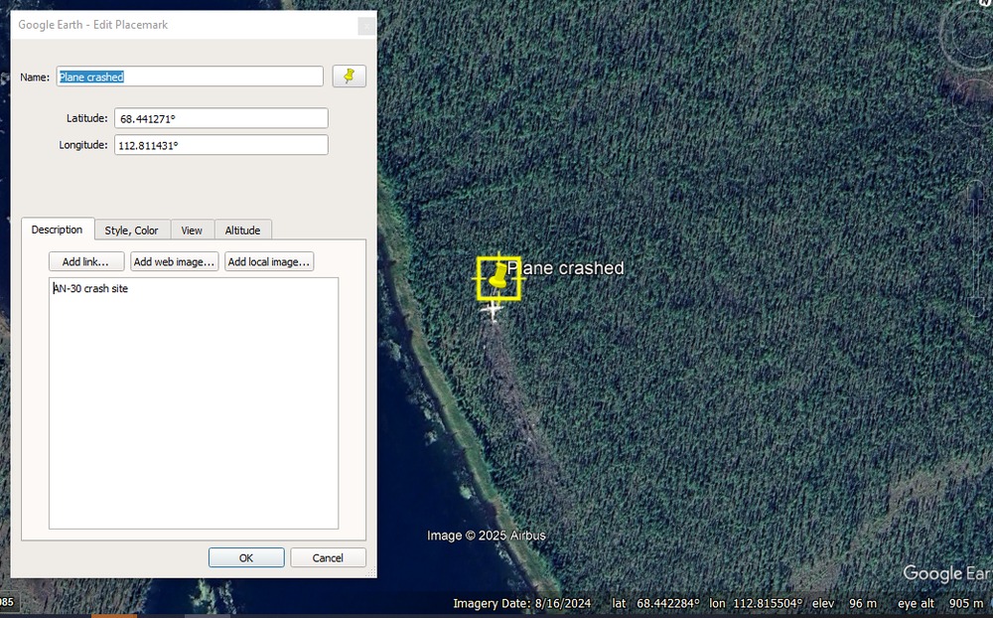The width and height of the screenshot is (993, 618).
Task: Confirm placemark with OK button
Action: [246, 557]
